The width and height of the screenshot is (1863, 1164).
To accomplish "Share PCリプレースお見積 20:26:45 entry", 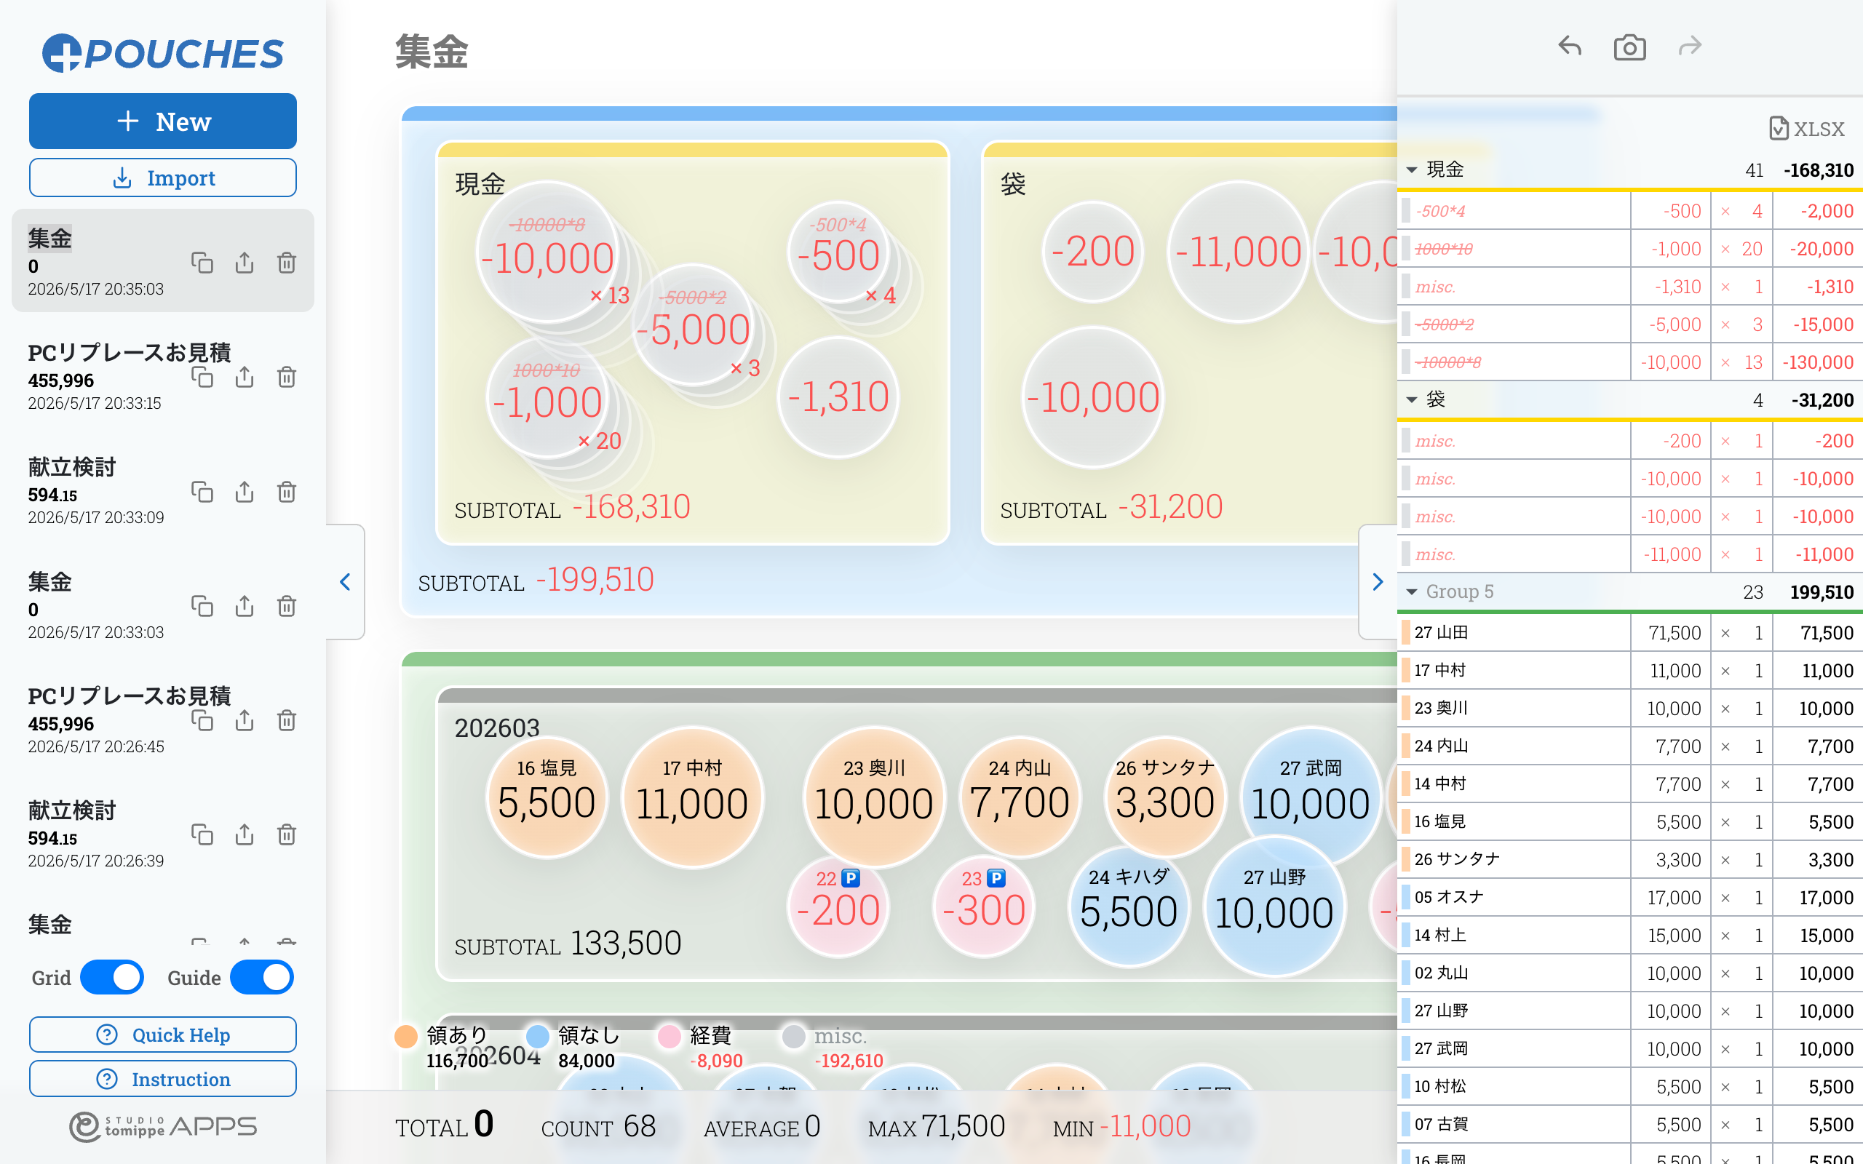I will pos(244,719).
